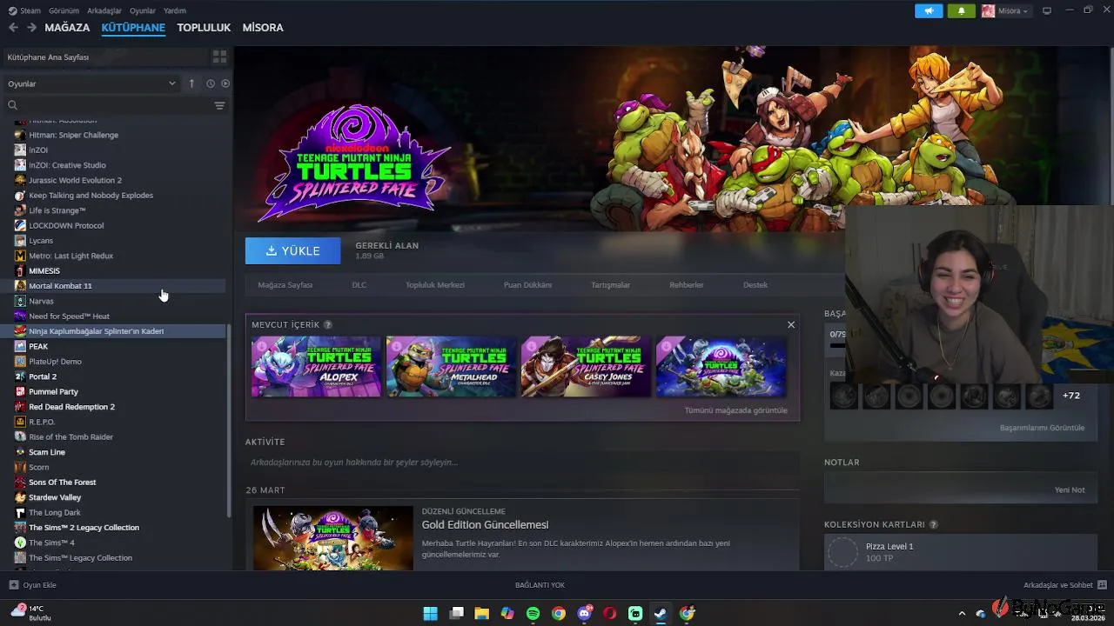Viewport: 1114px width, 626px height.
Task: Go back with the left arrow
Action: tap(13, 28)
